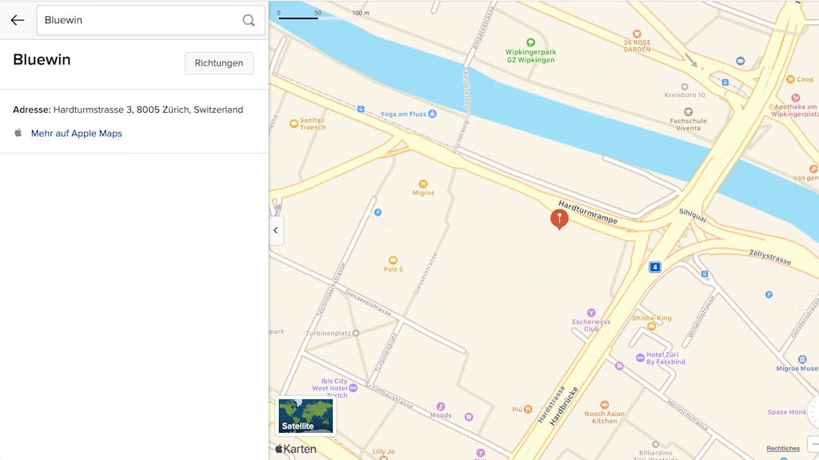Open the Shisha-King map marker
The height and width of the screenshot is (460, 819).
point(651,326)
